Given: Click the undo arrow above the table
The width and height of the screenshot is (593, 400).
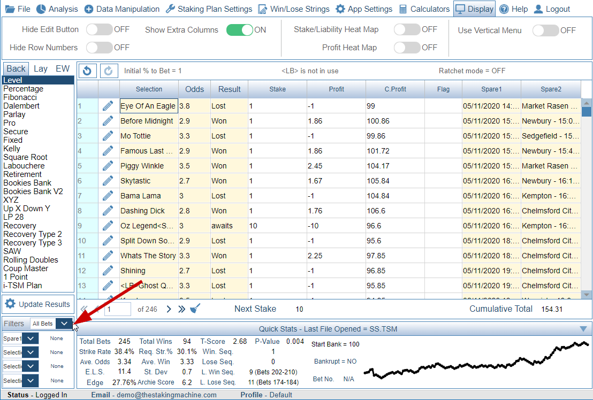Looking at the screenshot, I should [x=87, y=71].
